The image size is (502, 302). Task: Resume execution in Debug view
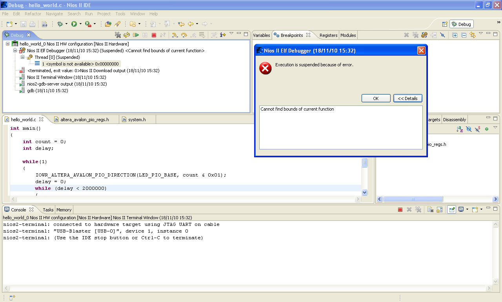tap(136, 35)
